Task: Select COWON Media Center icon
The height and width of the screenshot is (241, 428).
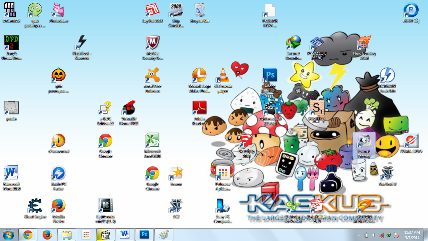Action: point(364,211)
